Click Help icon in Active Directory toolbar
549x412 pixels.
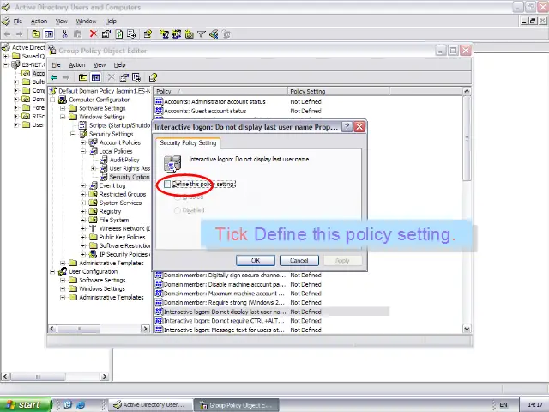pyautogui.click(x=148, y=34)
